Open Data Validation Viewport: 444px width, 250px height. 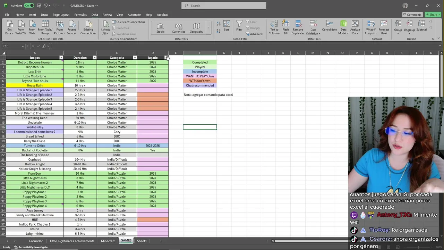313,27
